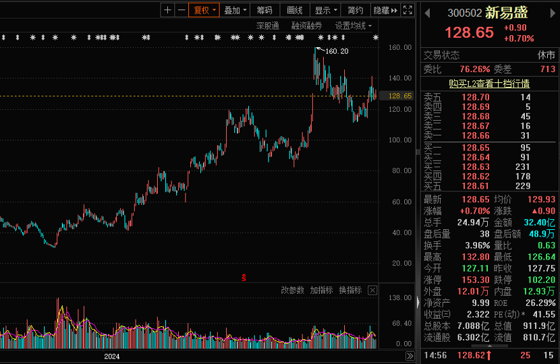Open the 显示 dropdown
560x364 pixels.
325,10
